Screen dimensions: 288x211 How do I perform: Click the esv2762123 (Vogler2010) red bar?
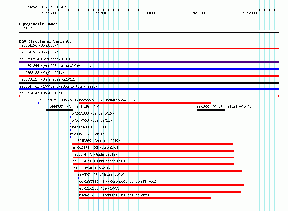click(x=149, y=76)
